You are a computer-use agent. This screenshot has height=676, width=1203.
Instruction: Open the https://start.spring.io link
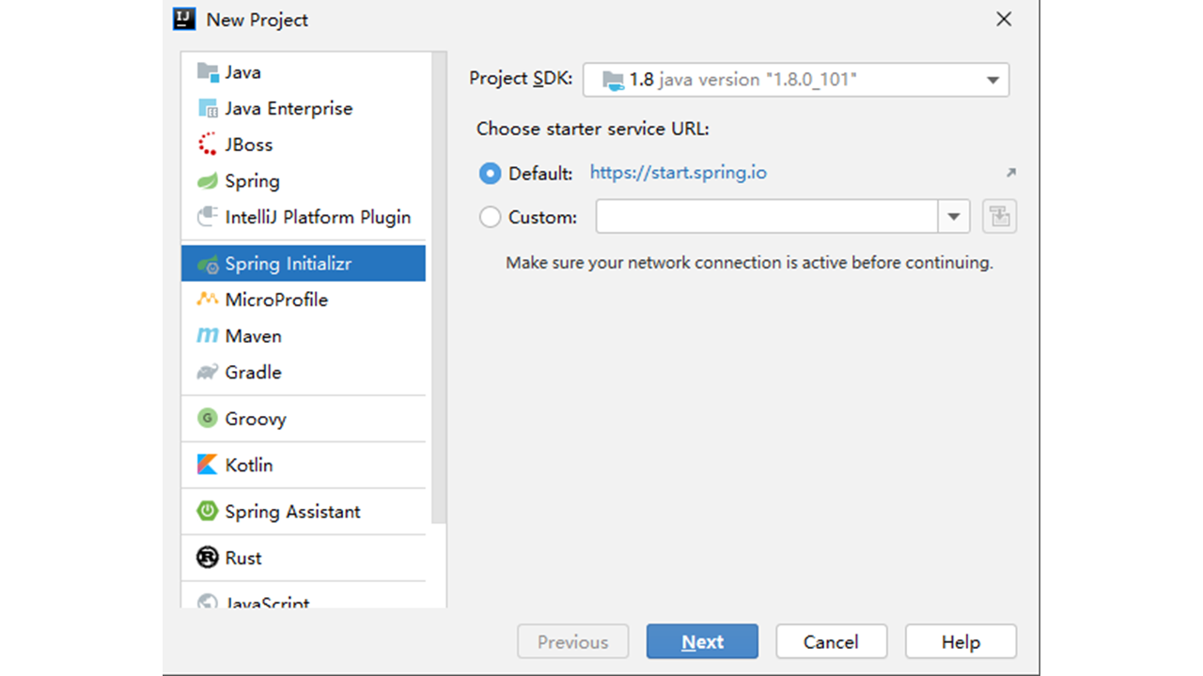679,173
